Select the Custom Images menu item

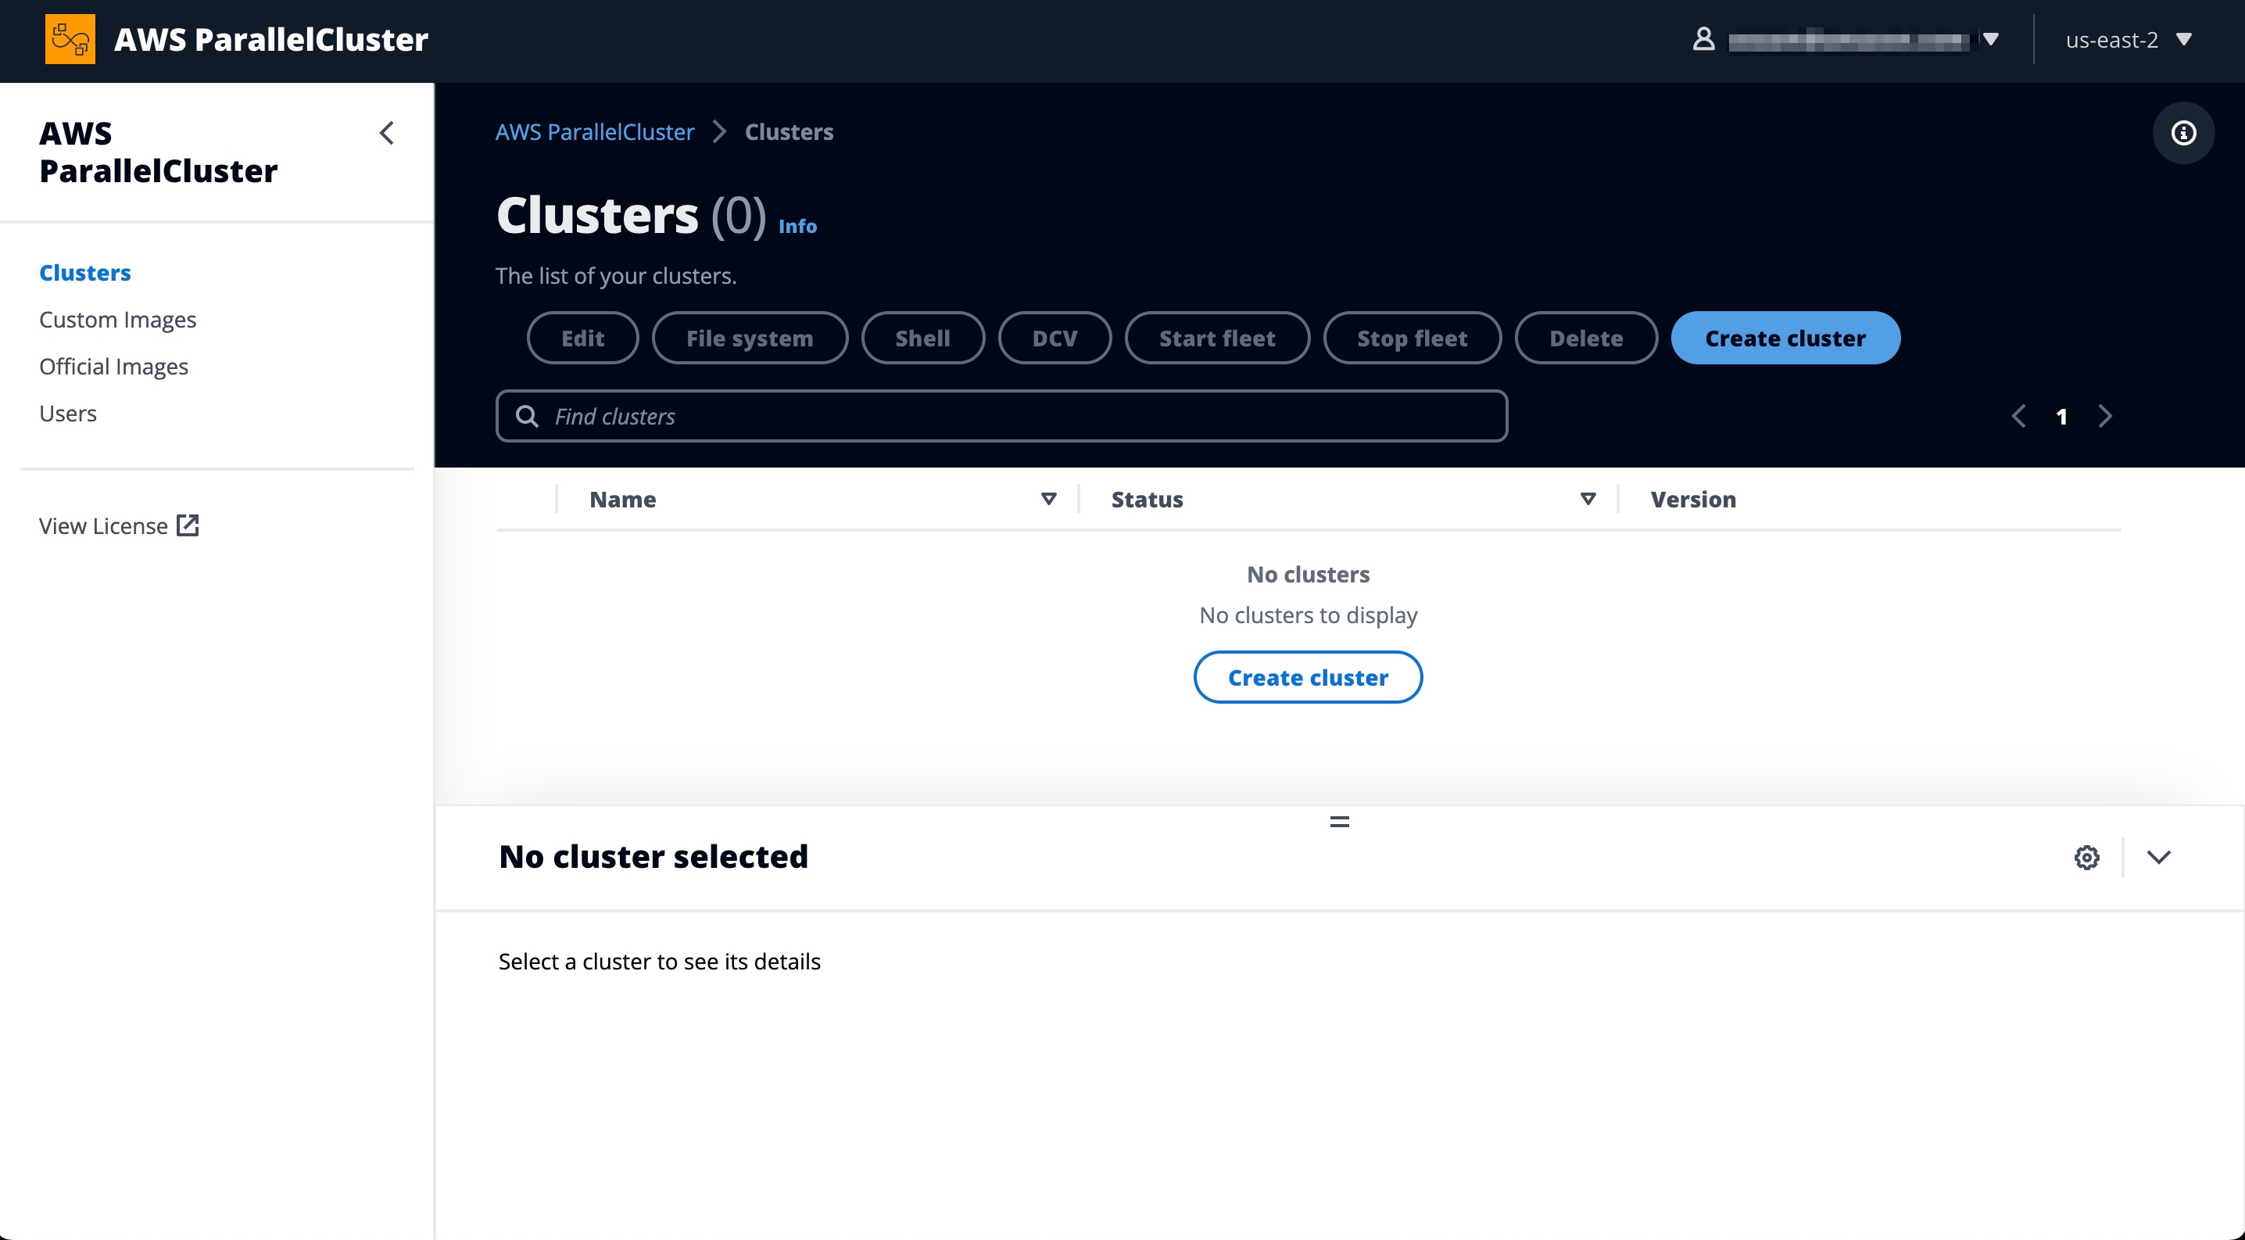tap(119, 319)
